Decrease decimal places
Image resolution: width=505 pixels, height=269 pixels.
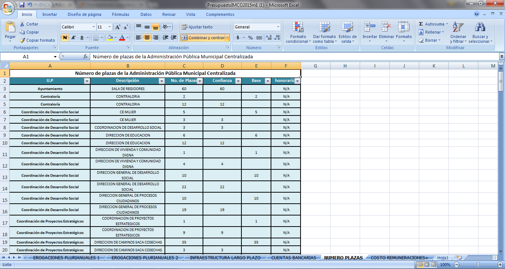point(277,38)
